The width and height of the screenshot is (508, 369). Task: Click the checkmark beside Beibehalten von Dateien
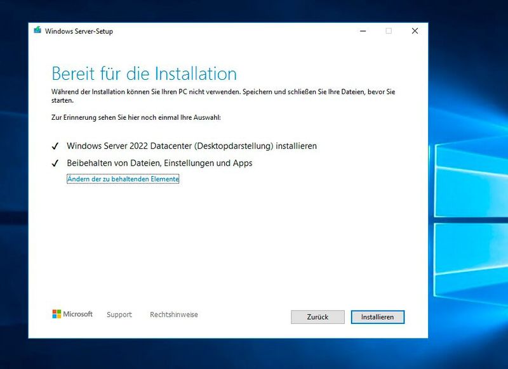(x=55, y=164)
